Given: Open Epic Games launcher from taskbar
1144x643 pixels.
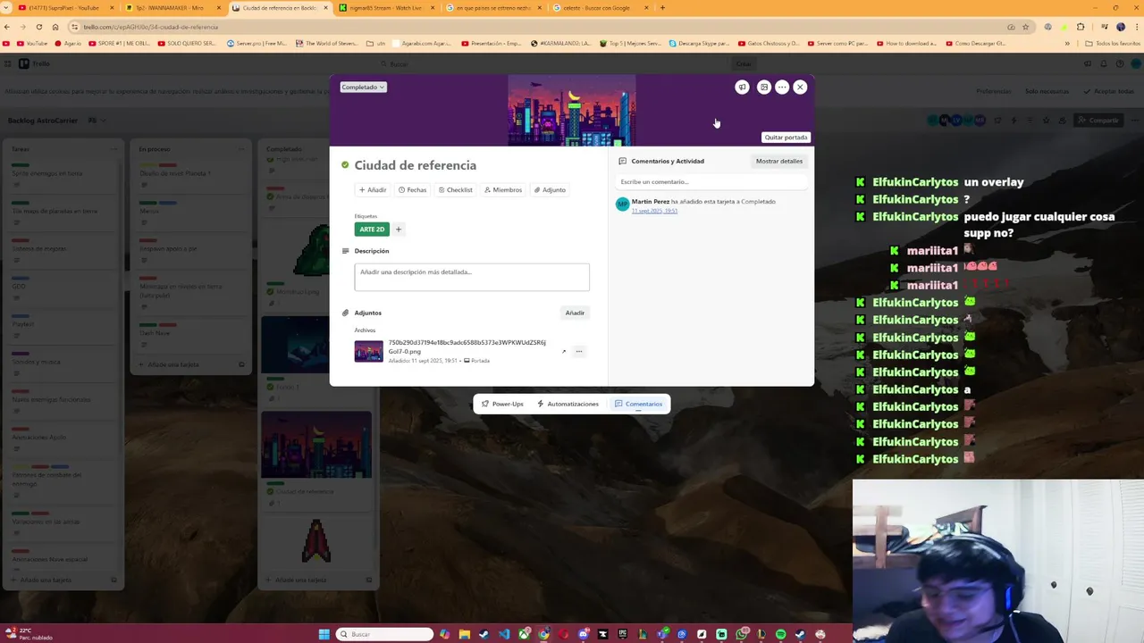Looking at the screenshot, I should (623, 634).
